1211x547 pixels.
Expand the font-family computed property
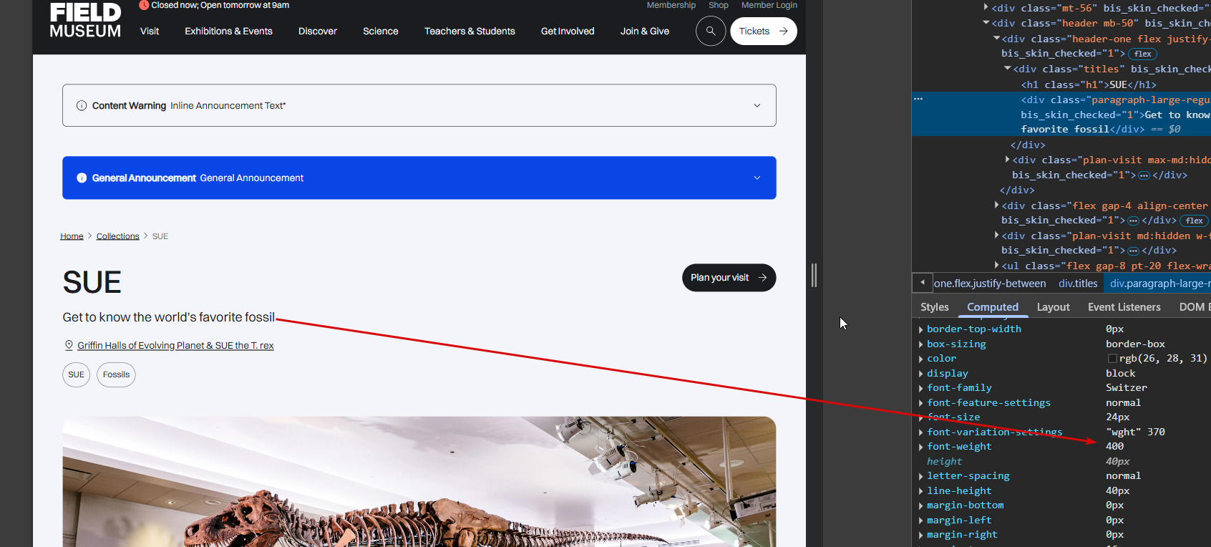pyautogui.click(x=921, y=388)
